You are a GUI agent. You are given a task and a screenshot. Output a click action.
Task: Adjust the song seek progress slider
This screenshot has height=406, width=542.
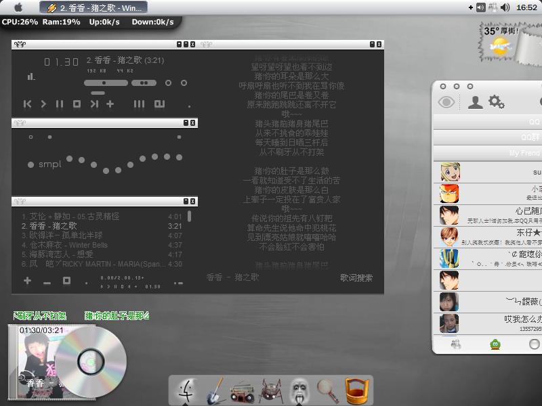(x=106, y=83)
